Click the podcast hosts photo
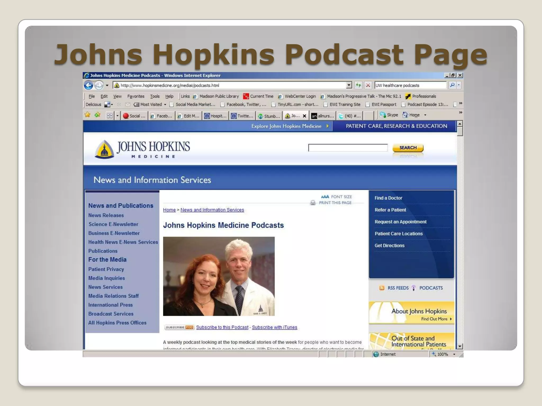The height and width of the screenshot is (406, 542). coord(219,276)
